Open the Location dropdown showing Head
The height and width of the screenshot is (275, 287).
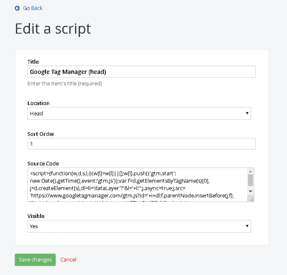click(x=139, y=114)
